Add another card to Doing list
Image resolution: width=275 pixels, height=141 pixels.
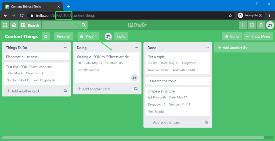tap(94, 89)
